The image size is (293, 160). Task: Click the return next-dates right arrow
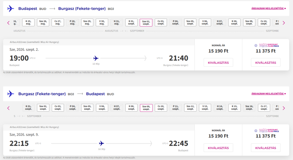(x=284, y=108)
